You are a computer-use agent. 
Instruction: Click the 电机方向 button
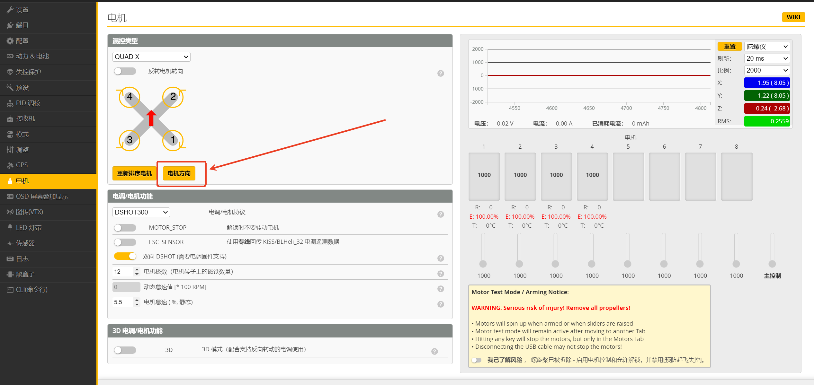pyautogui.click(x=179, y=173)
